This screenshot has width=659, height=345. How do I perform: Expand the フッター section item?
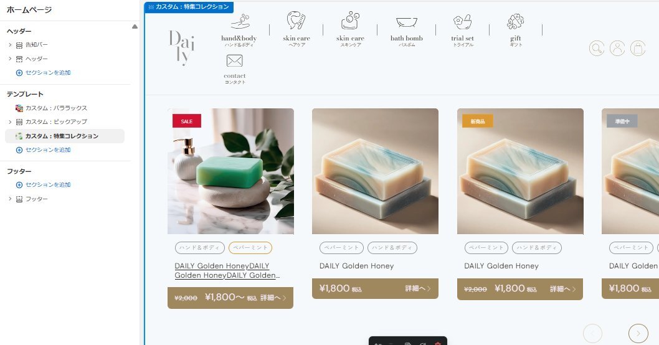[10, 199]
